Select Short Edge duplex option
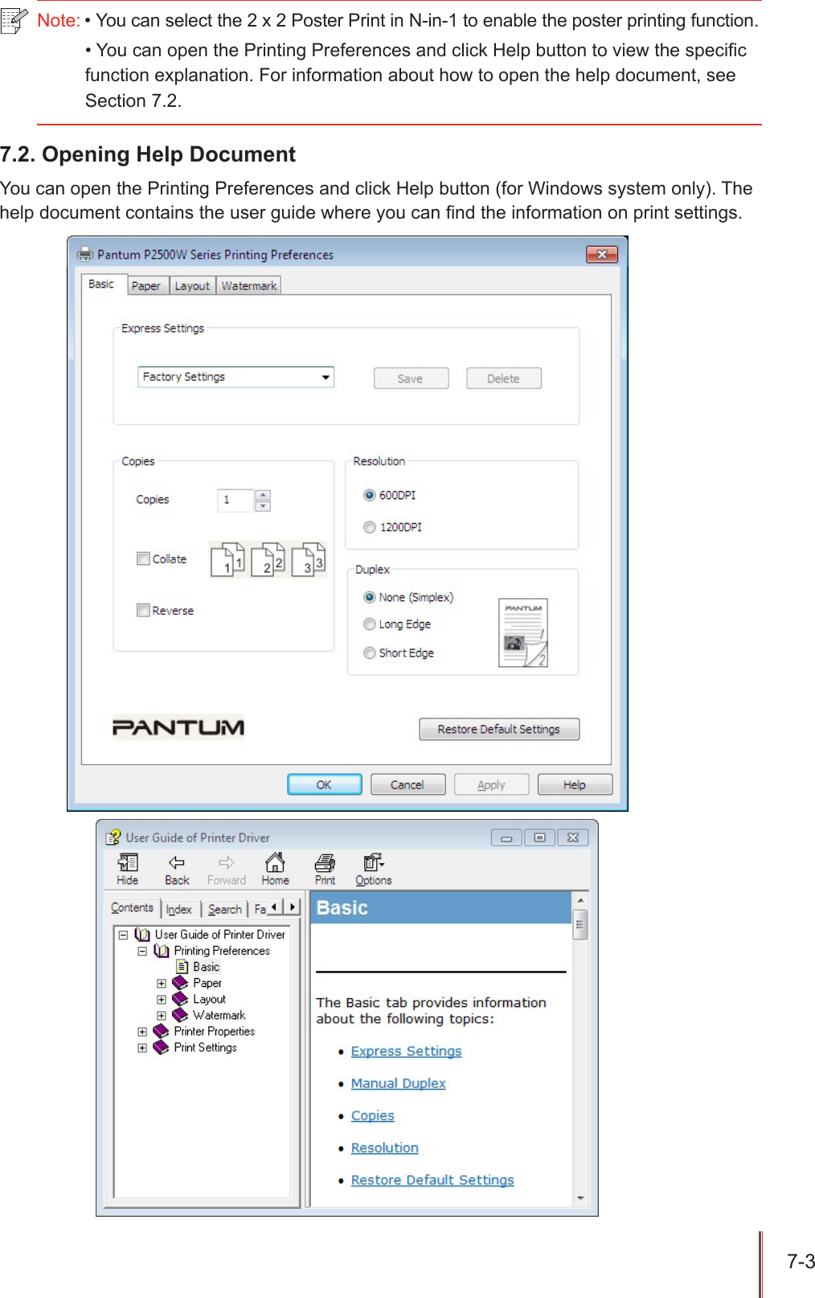Viewport: 815px width, 1298px height. coord(370,653)
